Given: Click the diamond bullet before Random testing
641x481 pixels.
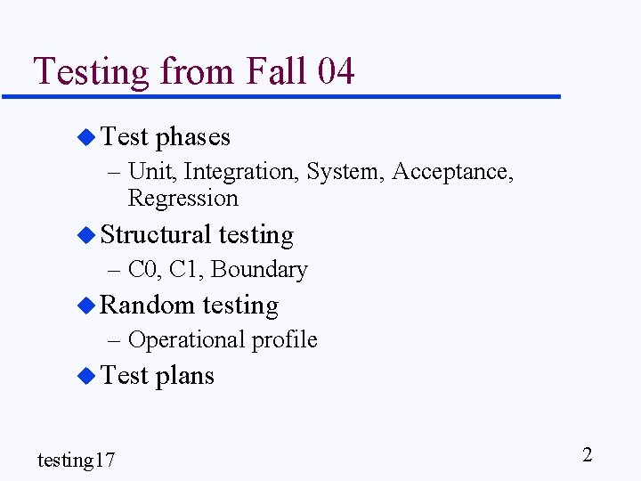Looking at the screenshot, I should 85,305.
